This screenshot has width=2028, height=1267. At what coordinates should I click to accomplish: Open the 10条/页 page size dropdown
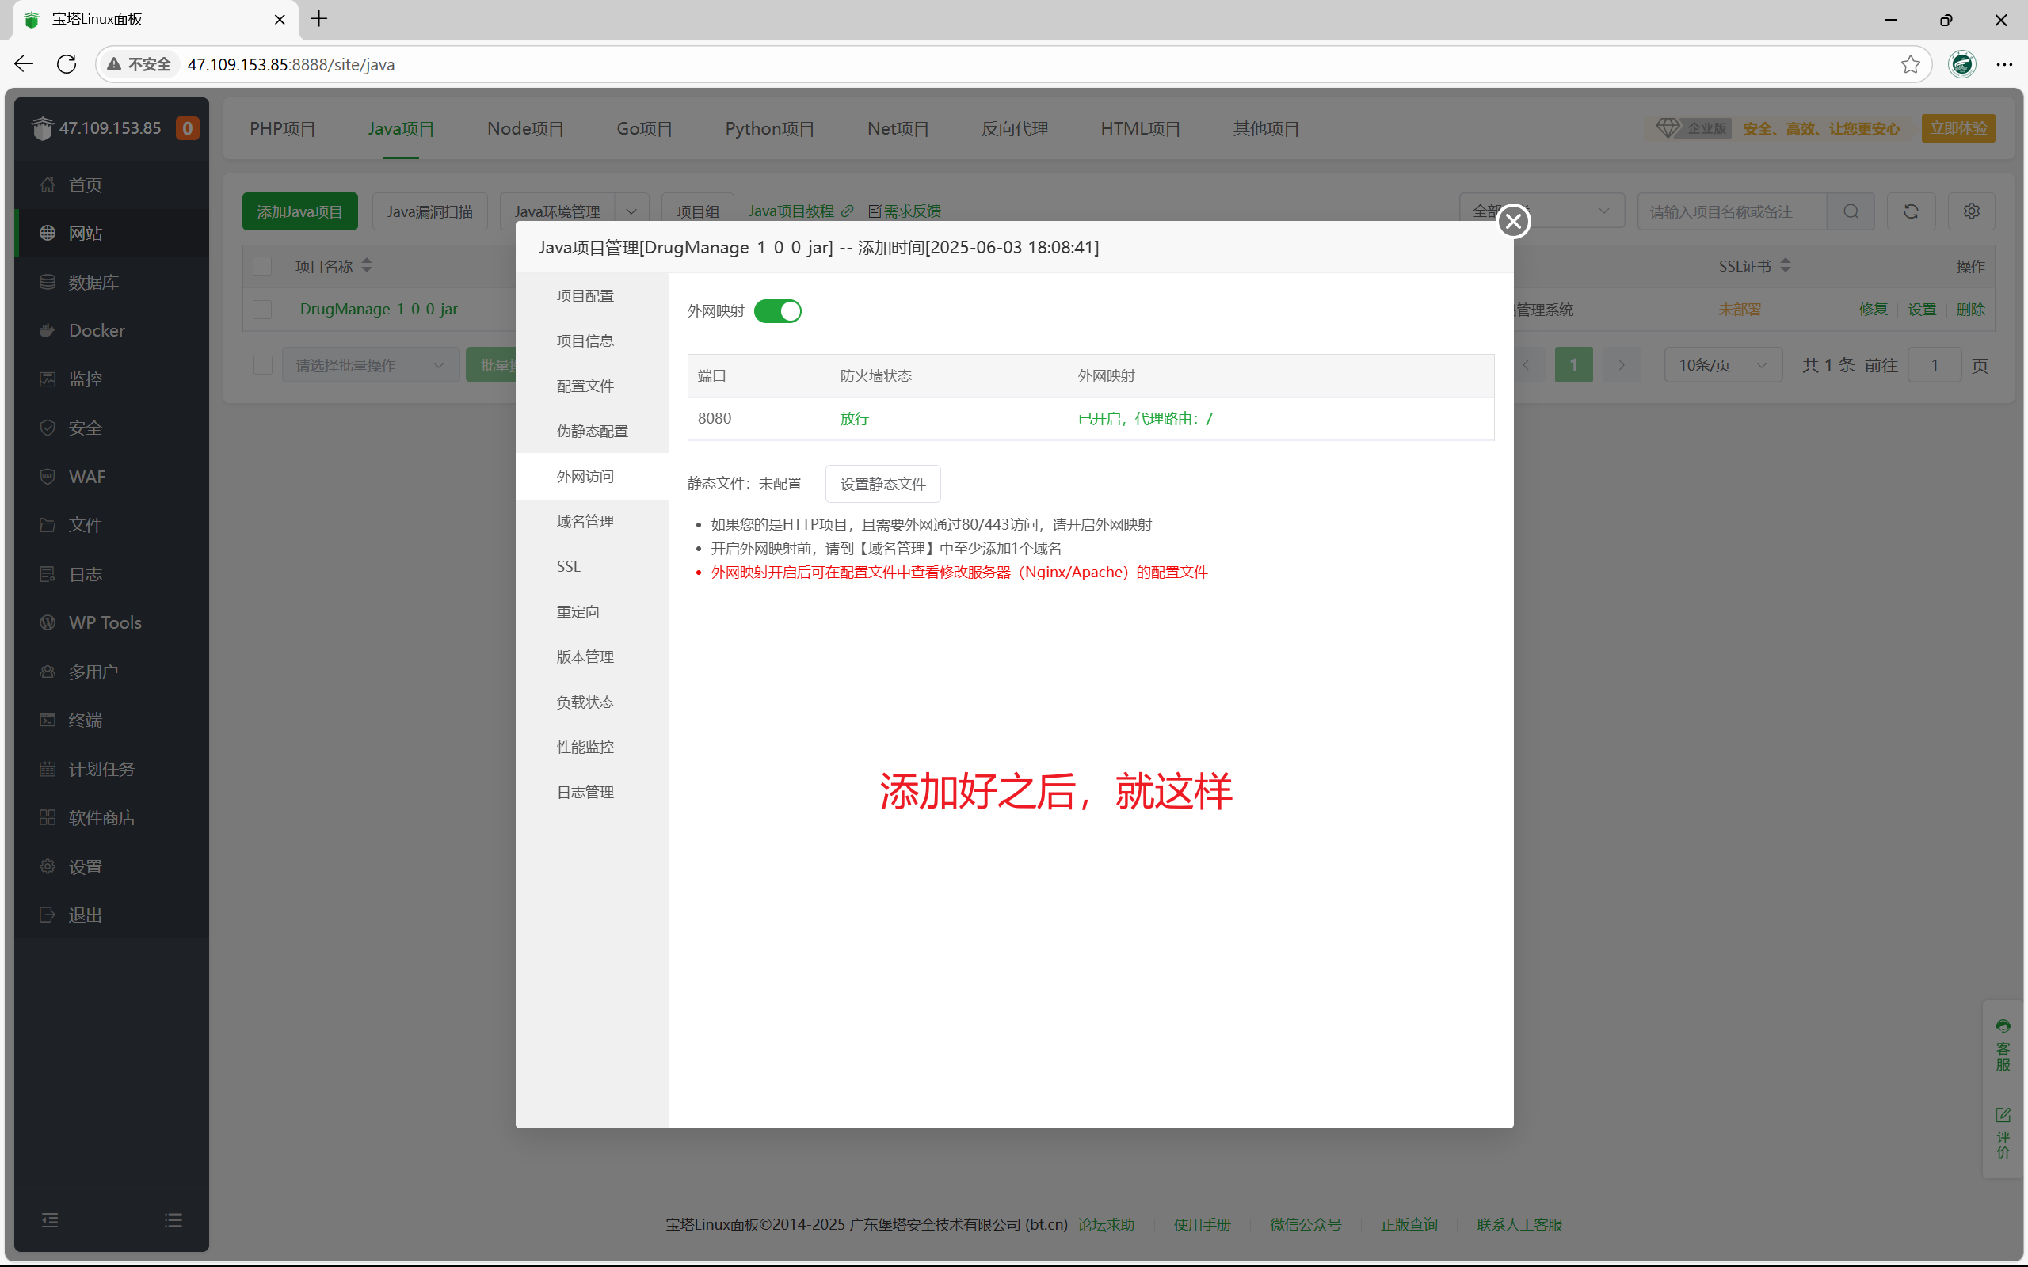pyautogui.click(x=1722, y=364)
